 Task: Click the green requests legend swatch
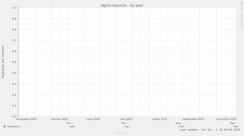5,126
